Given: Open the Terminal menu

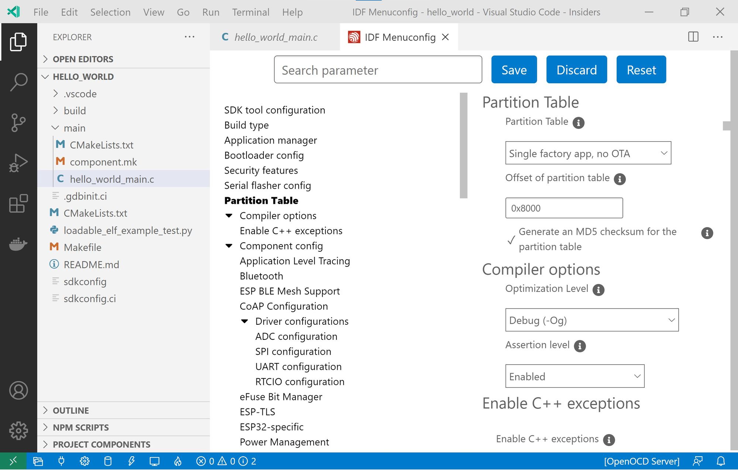Looking at the screenshot, I should pos(251,12).
